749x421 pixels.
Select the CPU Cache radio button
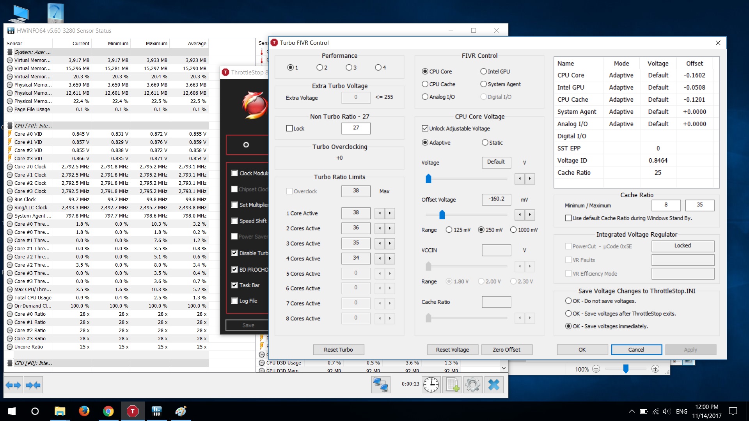[x=425, y=84]
